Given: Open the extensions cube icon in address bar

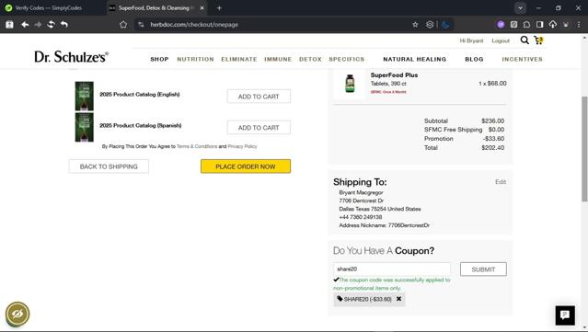Looking at the screenshot, I should click(x=430, y=24).
